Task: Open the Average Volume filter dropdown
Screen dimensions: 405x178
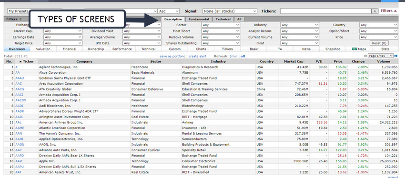Action: point(142,37)
